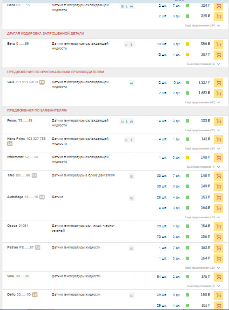Expand 'Ещё предложения (28)' for Fenox
The image size is (229, 310).
click(202, 130)
